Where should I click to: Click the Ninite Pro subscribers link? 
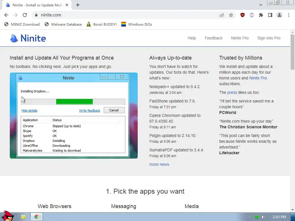tap(258, 78)
